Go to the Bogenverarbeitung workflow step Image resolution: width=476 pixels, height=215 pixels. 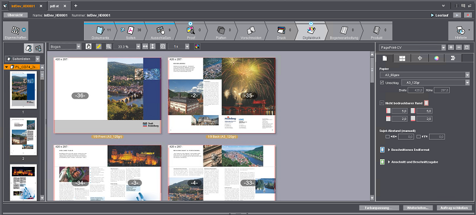344,31
